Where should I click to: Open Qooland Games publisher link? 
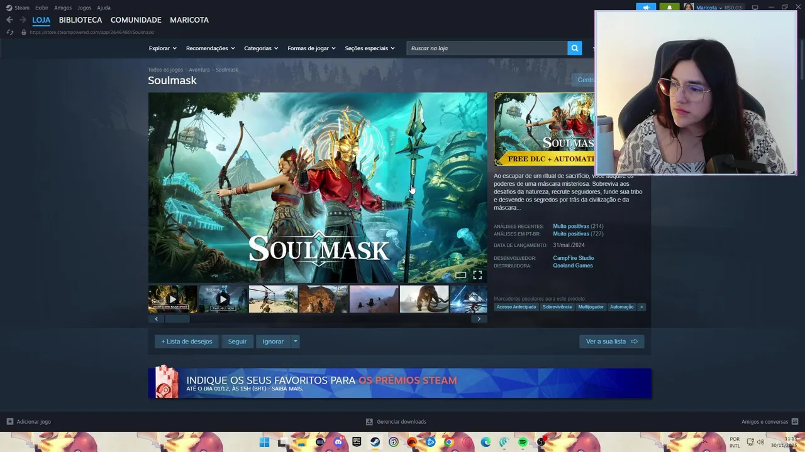pos(573,266)
